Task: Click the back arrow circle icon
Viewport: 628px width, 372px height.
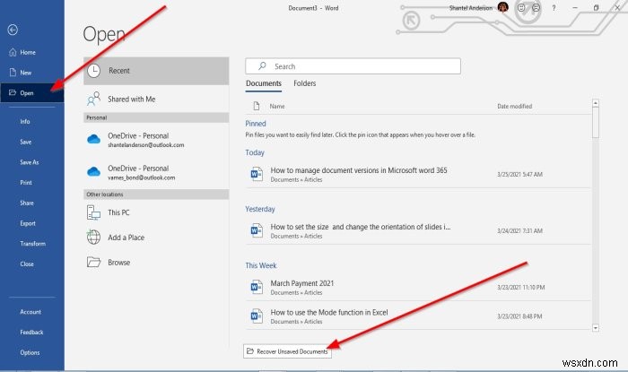Action: [13, 30]
